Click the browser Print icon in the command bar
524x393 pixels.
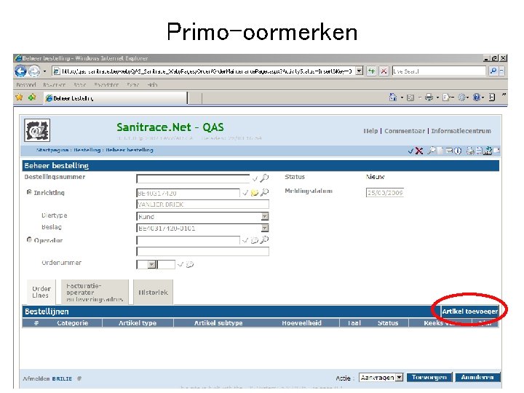click(x=429, y=98)
